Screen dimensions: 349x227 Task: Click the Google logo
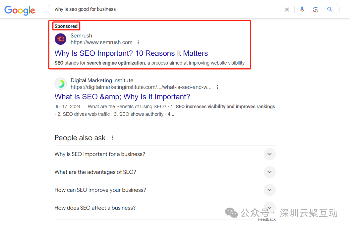tap(20, 10)
